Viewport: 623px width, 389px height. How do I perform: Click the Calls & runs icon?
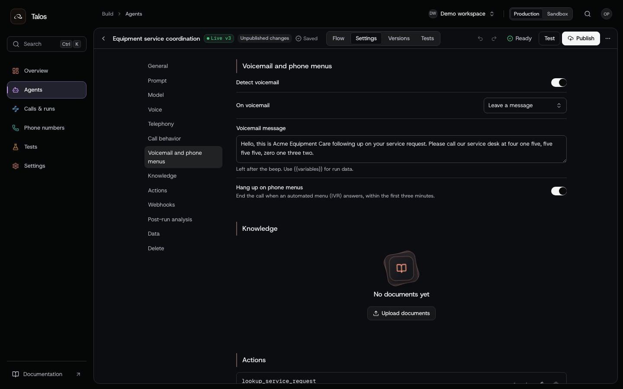click(x=16, y=109)
